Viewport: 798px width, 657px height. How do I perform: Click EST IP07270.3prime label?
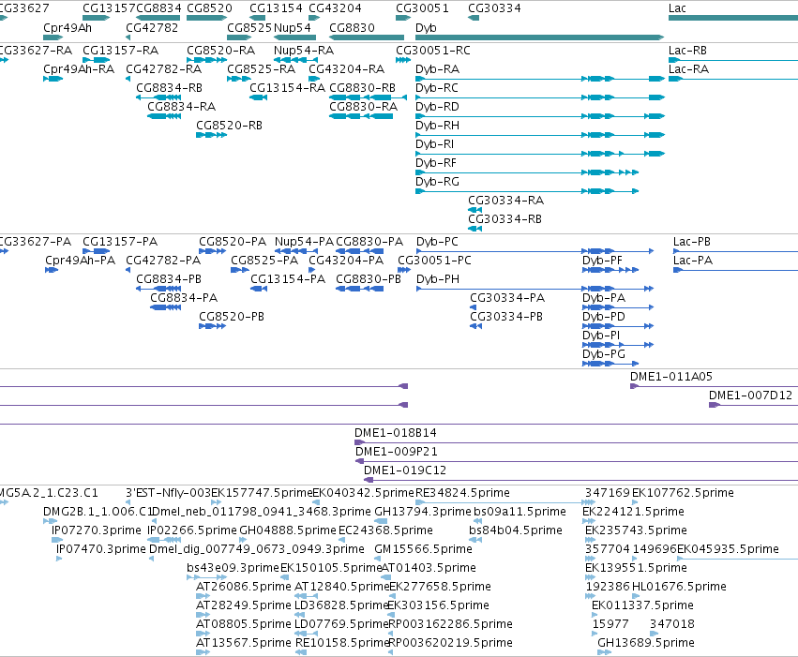click(97, 530)
